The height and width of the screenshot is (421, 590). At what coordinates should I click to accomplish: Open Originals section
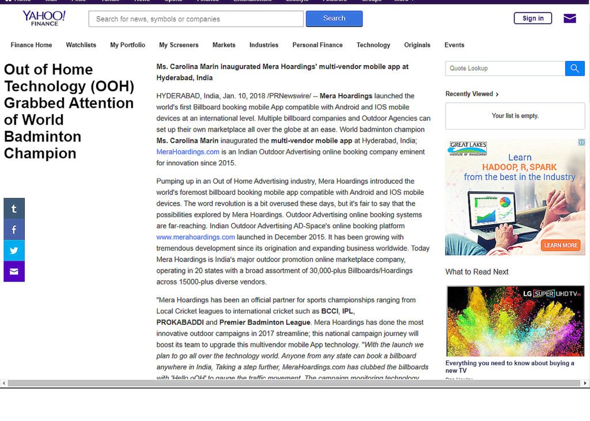[417, 45]
